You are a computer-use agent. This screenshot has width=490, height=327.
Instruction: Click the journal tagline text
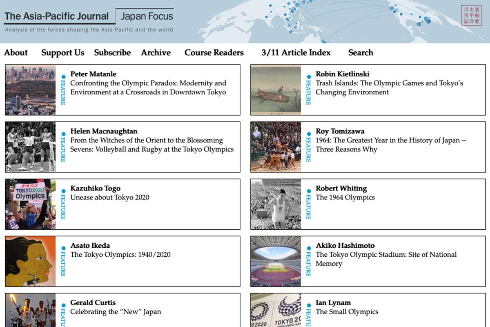[x=89, y=30]
